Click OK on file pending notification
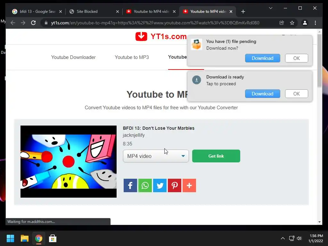Screen dimensions: 328x246 tap(296, 58)
